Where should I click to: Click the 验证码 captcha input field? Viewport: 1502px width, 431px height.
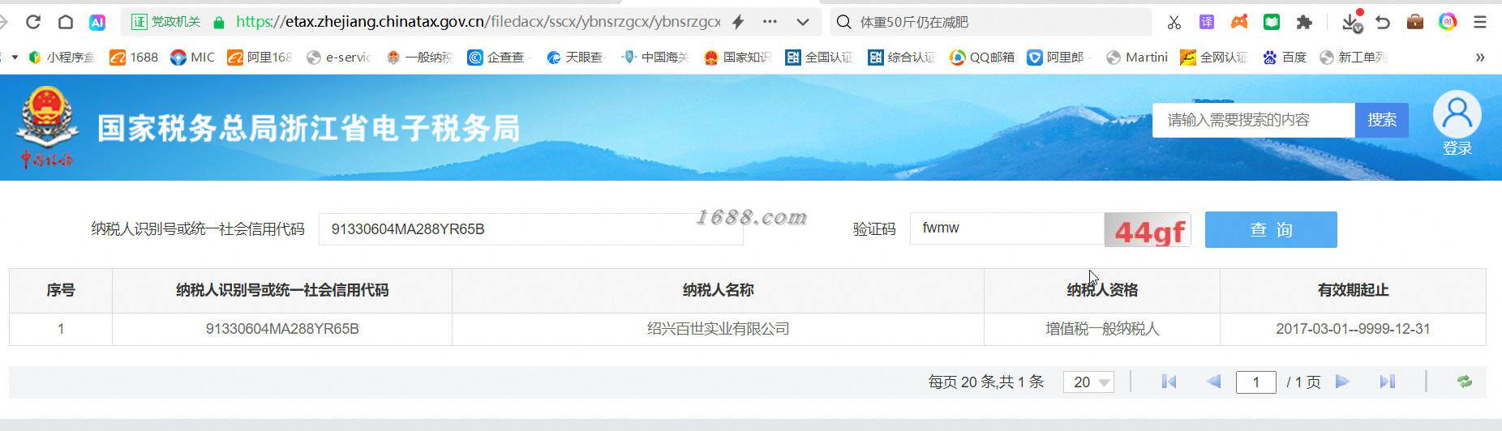pos(1006,228)
